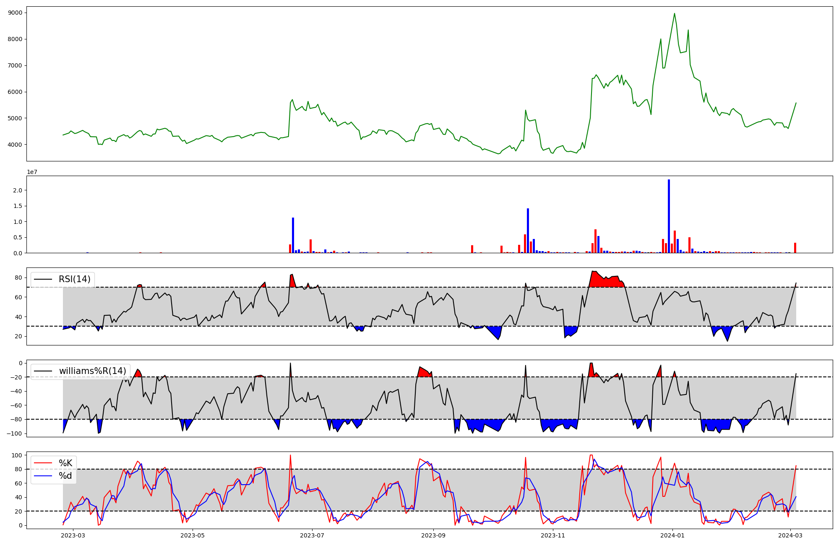Click the highest peak of green price line
Viewport: 839px width, 545px height.
[674, 14]
